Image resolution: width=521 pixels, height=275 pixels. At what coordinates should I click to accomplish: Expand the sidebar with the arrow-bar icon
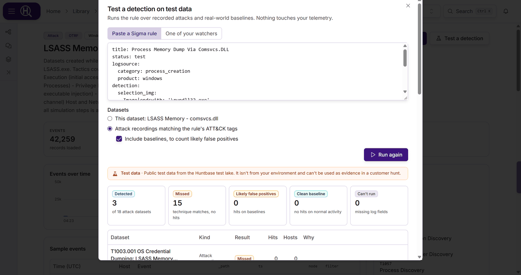(x=8, y=72)
